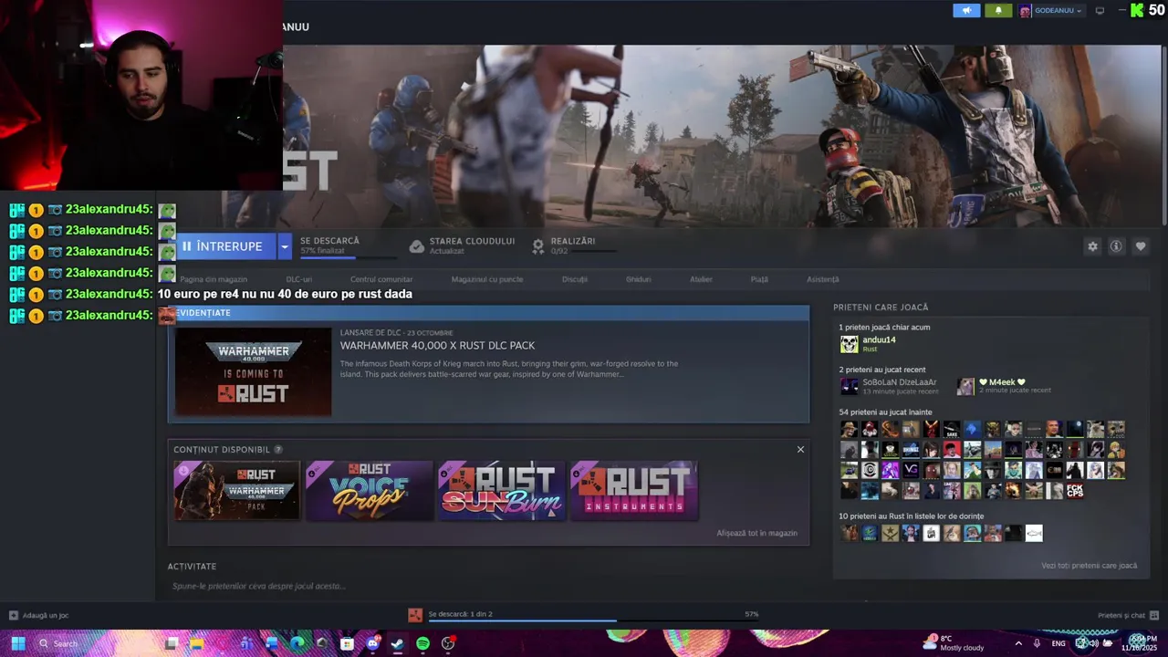The image size is (1168, 657).
Task: Show hidden system tray icons chevron
Action: click(x=1018, y=643)
